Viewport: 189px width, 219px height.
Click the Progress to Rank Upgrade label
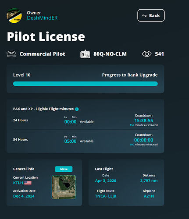(x=130, y=75)
